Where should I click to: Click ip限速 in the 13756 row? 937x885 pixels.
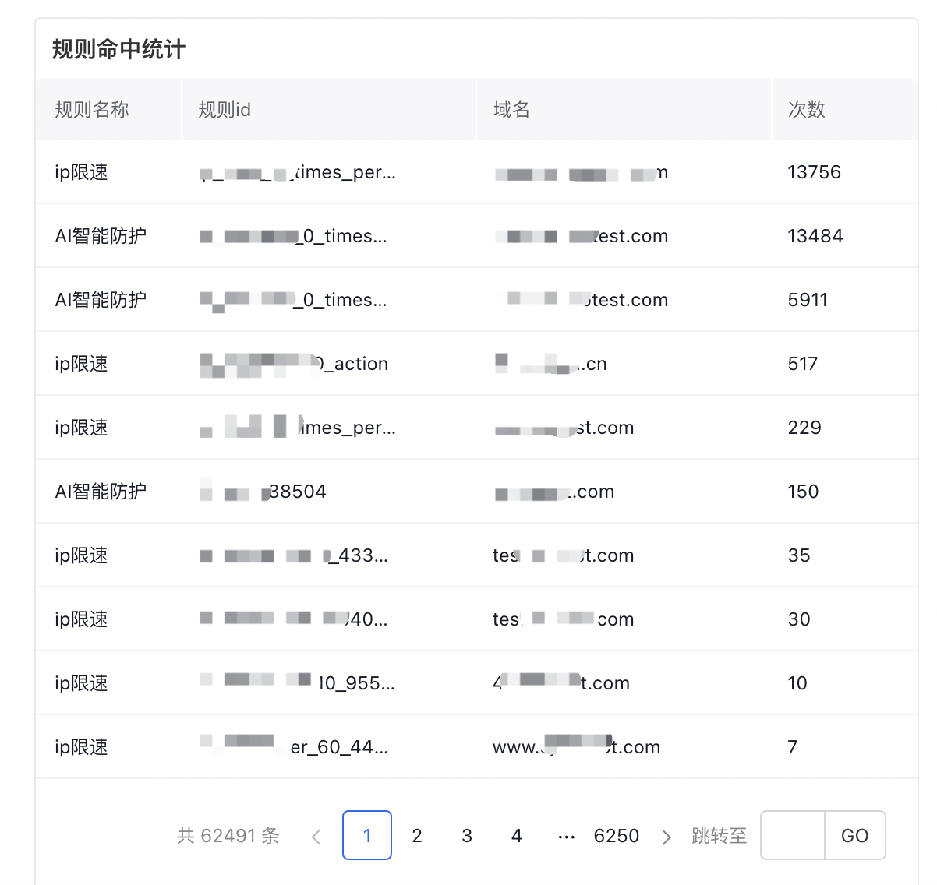(81, 172)
